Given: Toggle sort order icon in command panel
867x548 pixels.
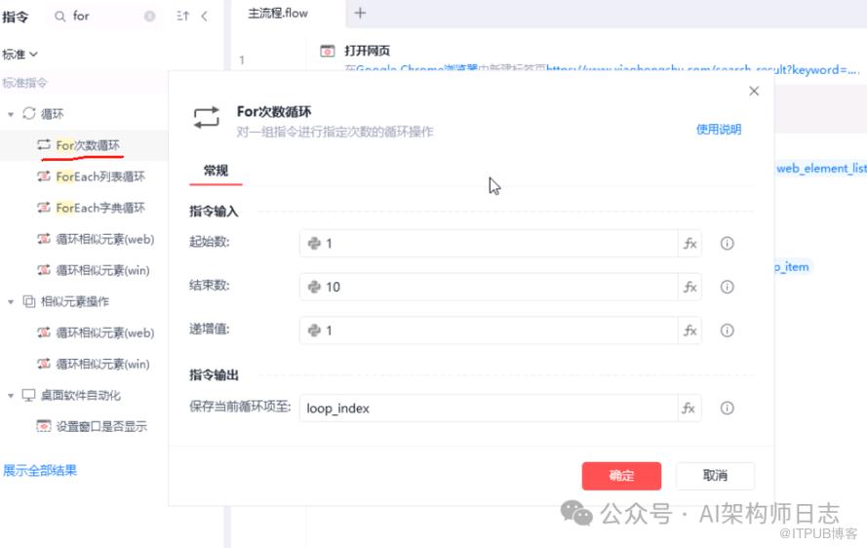Looking at the screenshot, I should click(x=183, y=16).
